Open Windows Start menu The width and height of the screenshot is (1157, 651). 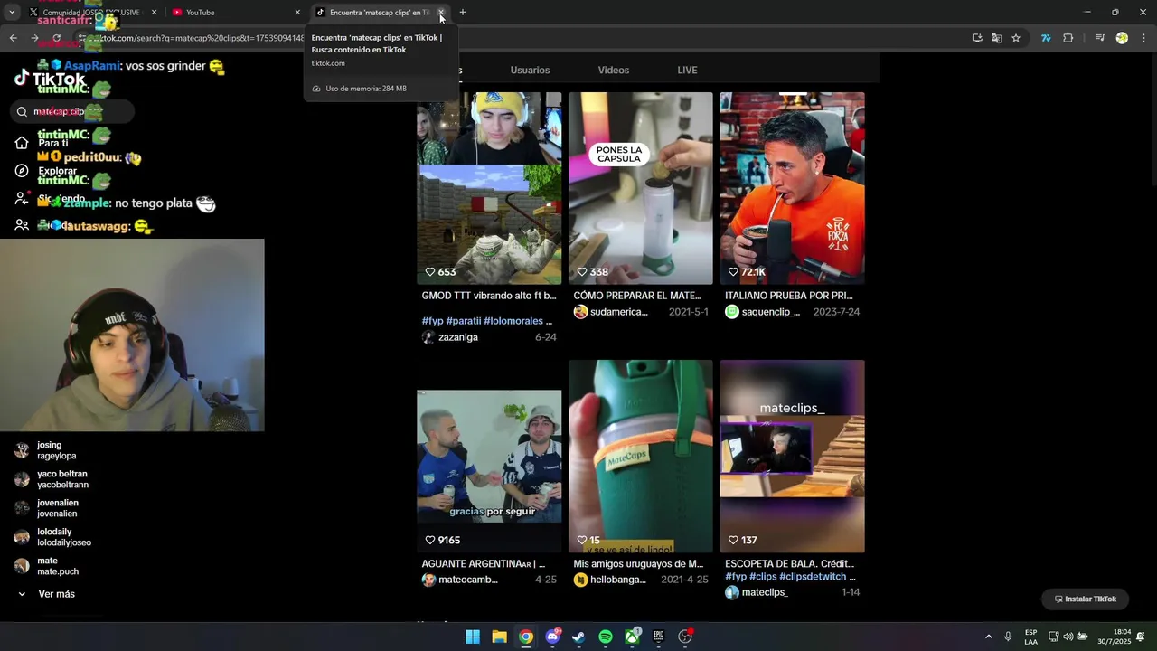click(x=473, y=637)
